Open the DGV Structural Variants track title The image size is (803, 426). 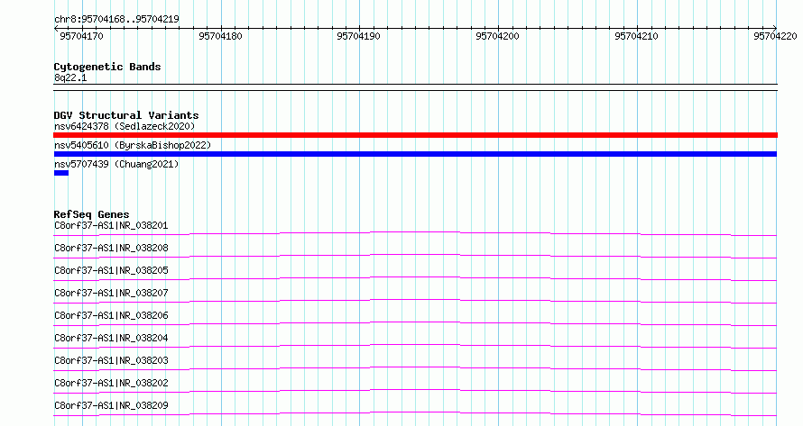point(126,115)
